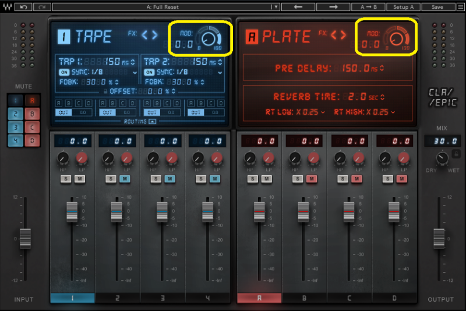
Task: Click the Save preset button
Action: 438,7
